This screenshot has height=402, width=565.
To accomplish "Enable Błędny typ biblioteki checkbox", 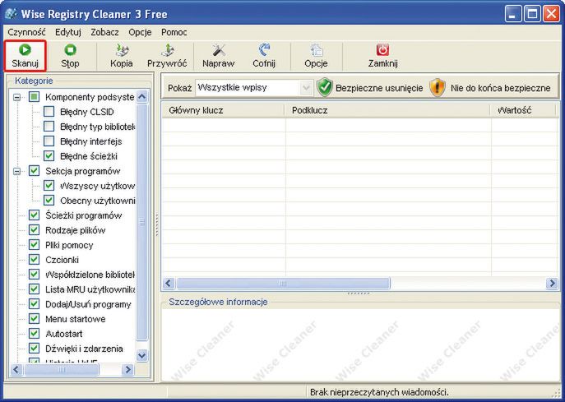I will [x=49, y=127].
